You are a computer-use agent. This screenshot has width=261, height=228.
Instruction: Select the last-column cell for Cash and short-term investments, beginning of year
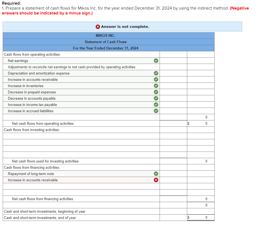click(x=201, y=211)
